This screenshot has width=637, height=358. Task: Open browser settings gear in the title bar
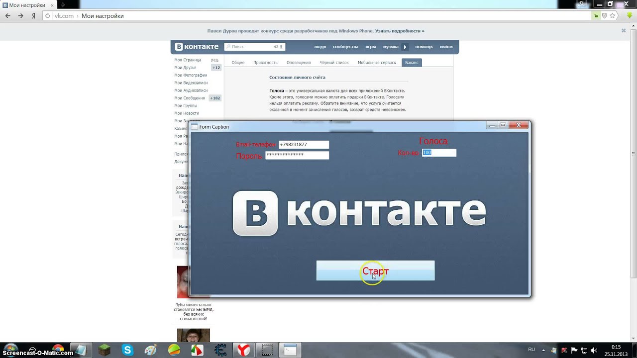coord(582,4)
